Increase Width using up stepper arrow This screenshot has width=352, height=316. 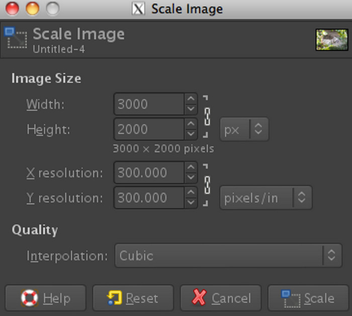[191, 99]
